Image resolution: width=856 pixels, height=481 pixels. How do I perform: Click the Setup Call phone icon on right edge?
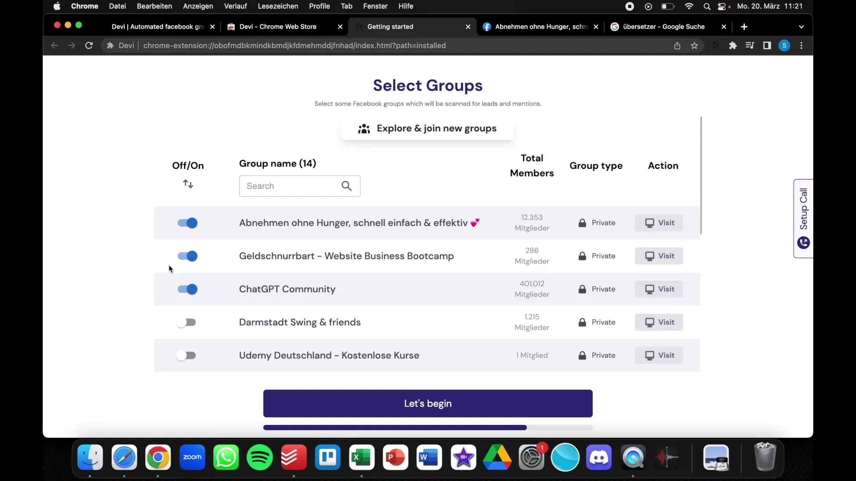click(x=803, y=242)
